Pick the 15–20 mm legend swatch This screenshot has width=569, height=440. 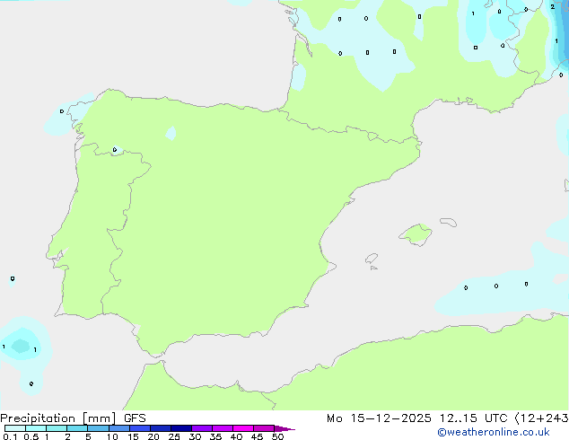coord(140,428)
